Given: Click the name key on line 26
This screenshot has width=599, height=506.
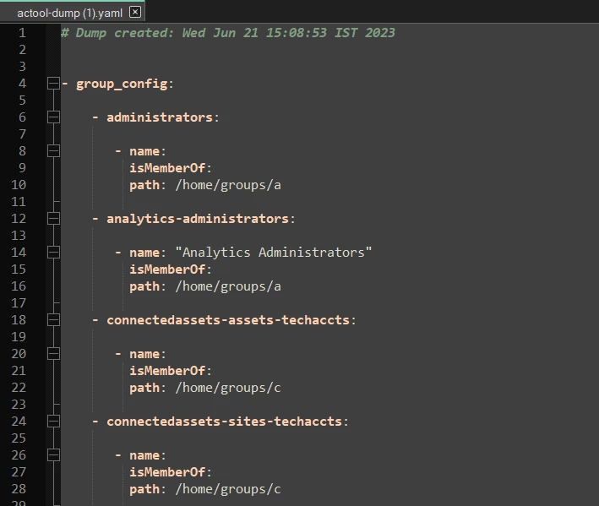Looking at the screenshot, I should coord(144,455).
